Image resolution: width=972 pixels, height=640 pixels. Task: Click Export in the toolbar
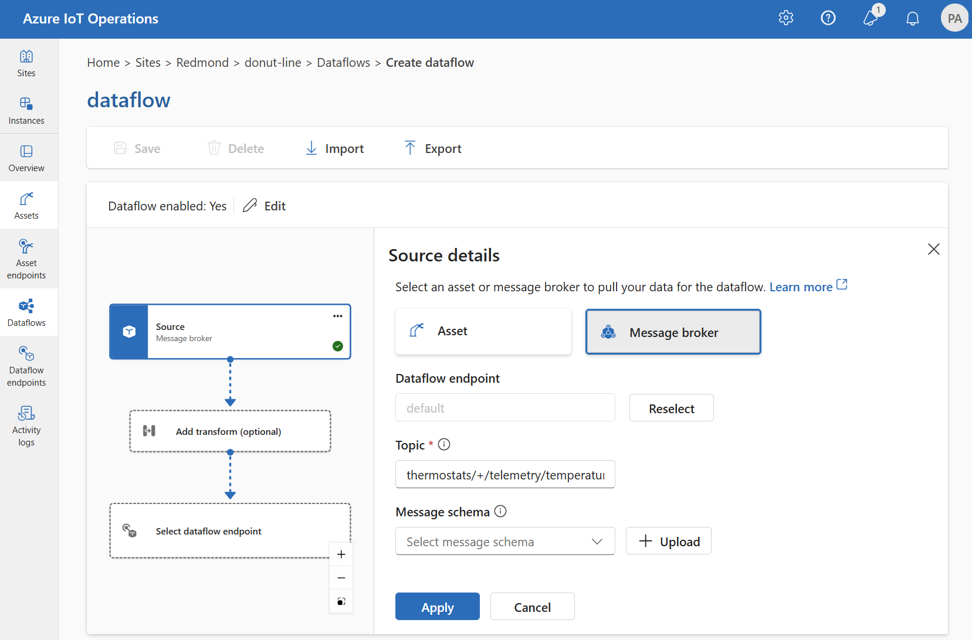[433, 148]
